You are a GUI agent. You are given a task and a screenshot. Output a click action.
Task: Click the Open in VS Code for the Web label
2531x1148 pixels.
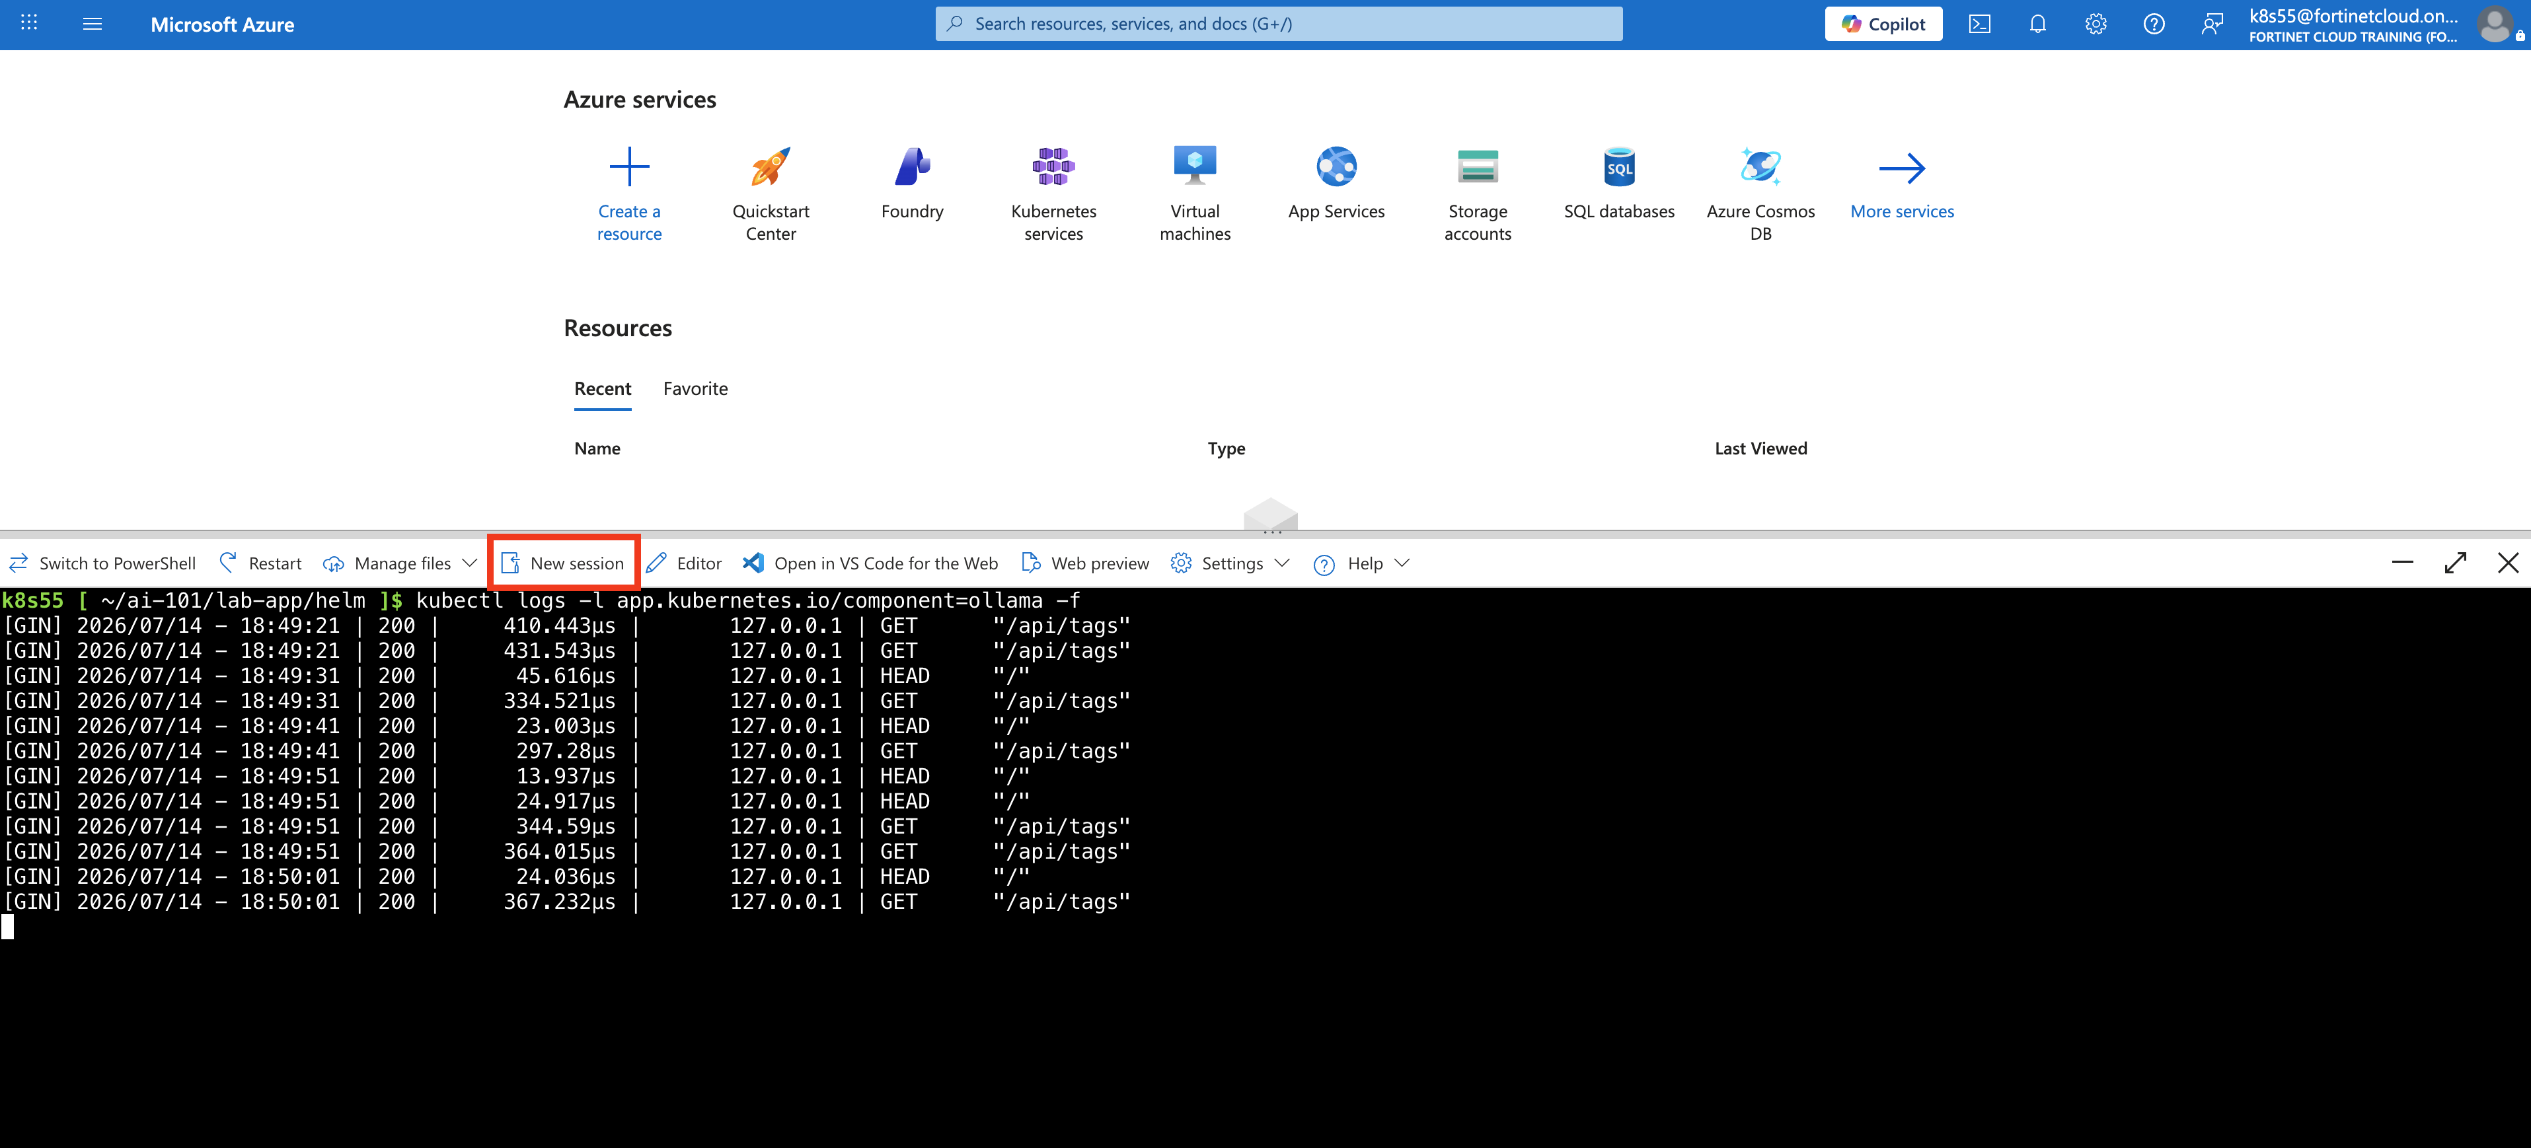(x=886, y=563)
